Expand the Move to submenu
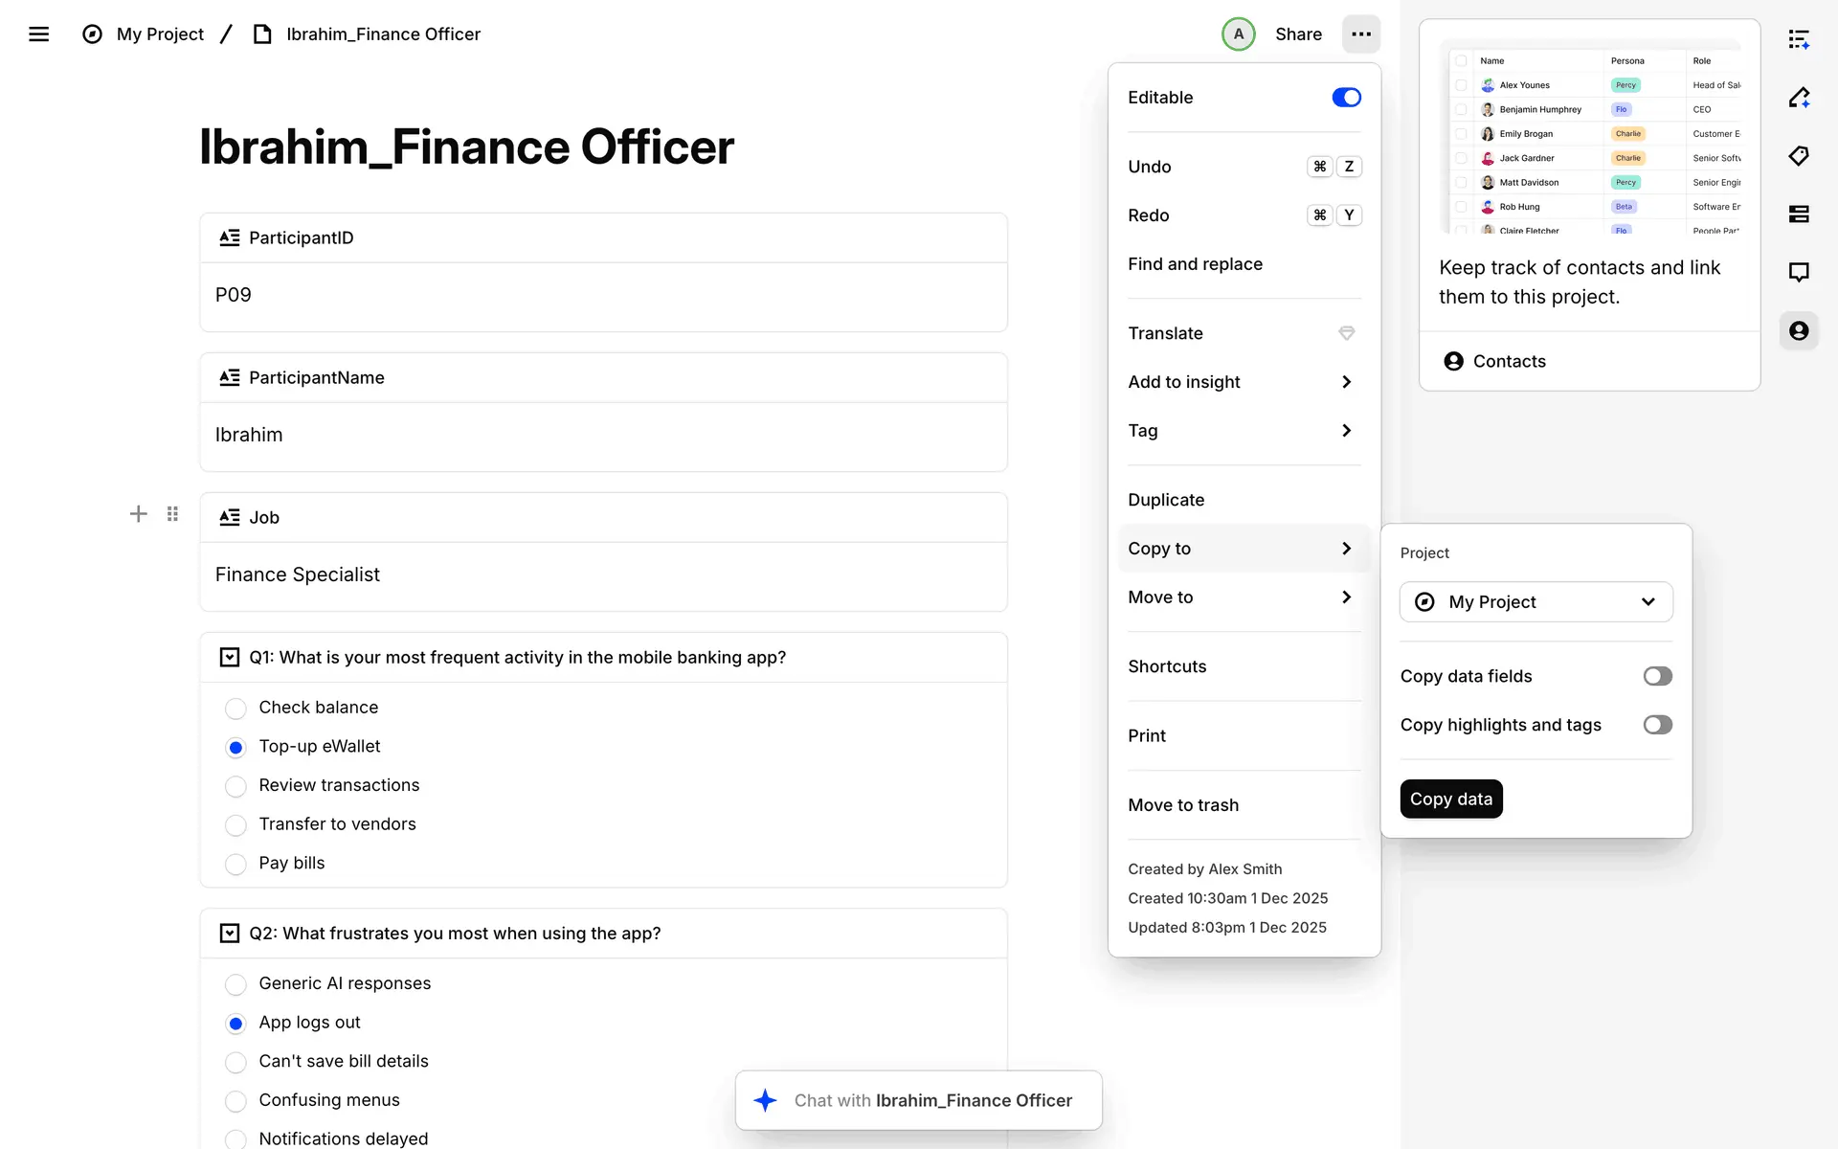Viewport: 1838px width, 1149px height. pyautogui.click(x=1243, y=597)
